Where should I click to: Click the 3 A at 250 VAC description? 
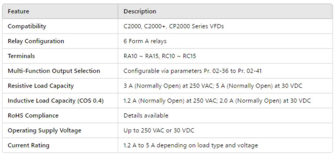tap(213, 86)
